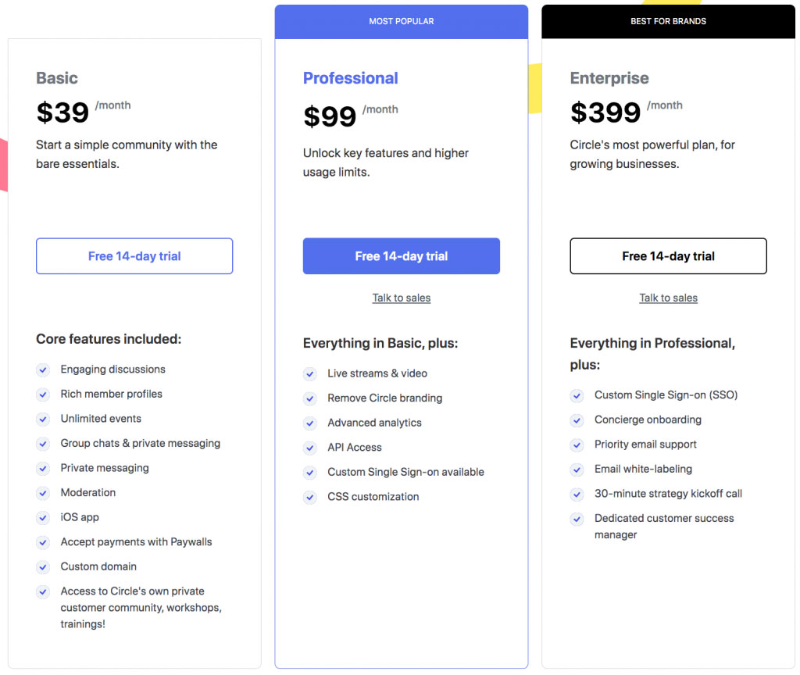Screen dimensions: 800x675
Task: Click the checkmark next to Custom domain
Action: (x=43, y=567)
